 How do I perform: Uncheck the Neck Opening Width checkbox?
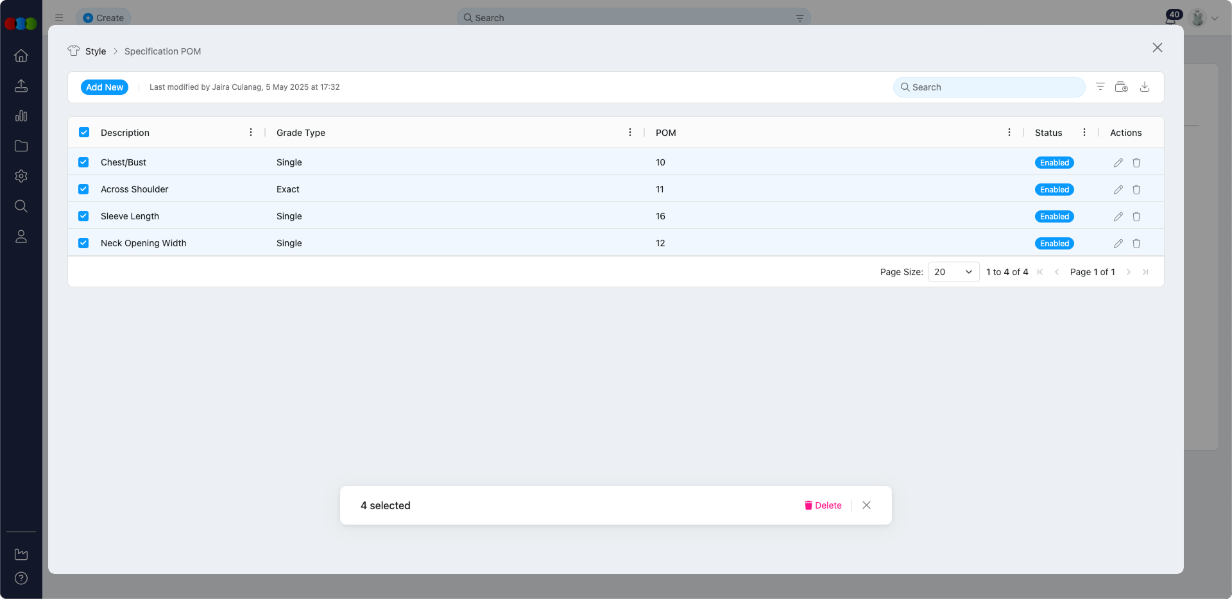click(83, 243)
